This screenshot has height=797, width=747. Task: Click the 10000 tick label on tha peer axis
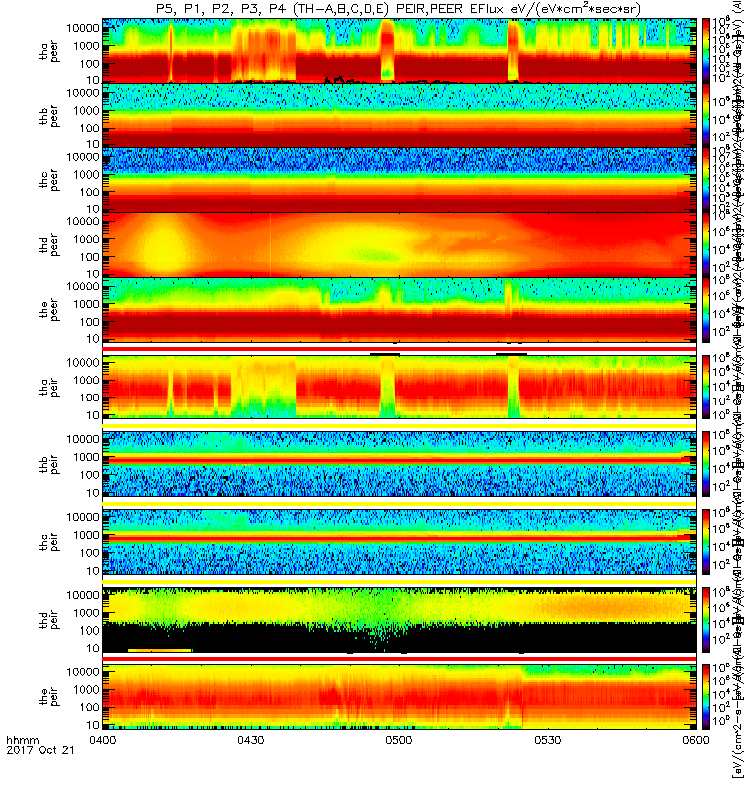click(83, 28)
